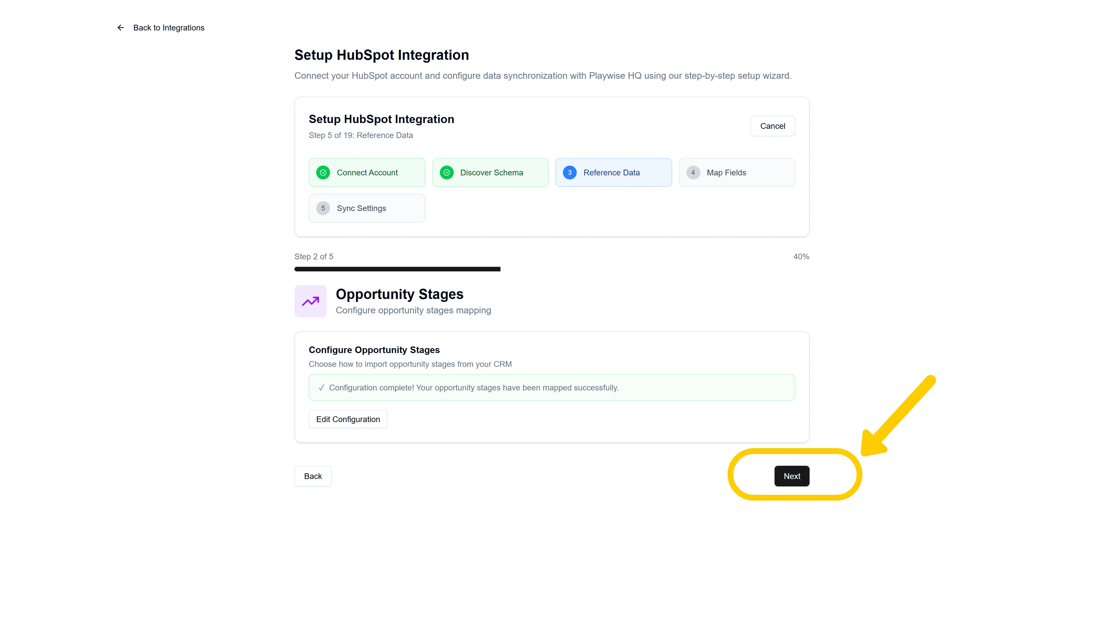The height and width of the screenshot is (621, 1104).
Task: Click the Connect Account green check icon
Action: [x=323, y=173]
